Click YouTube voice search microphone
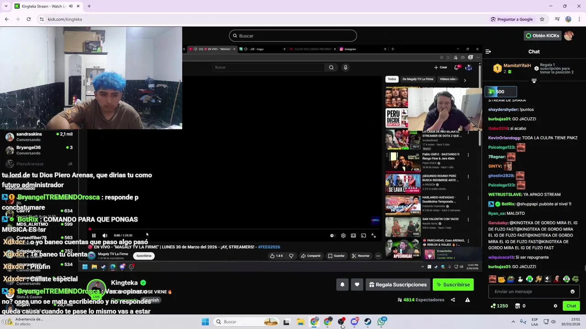Image resolution: width=586 pixels, height=329 pixels. 346,67
